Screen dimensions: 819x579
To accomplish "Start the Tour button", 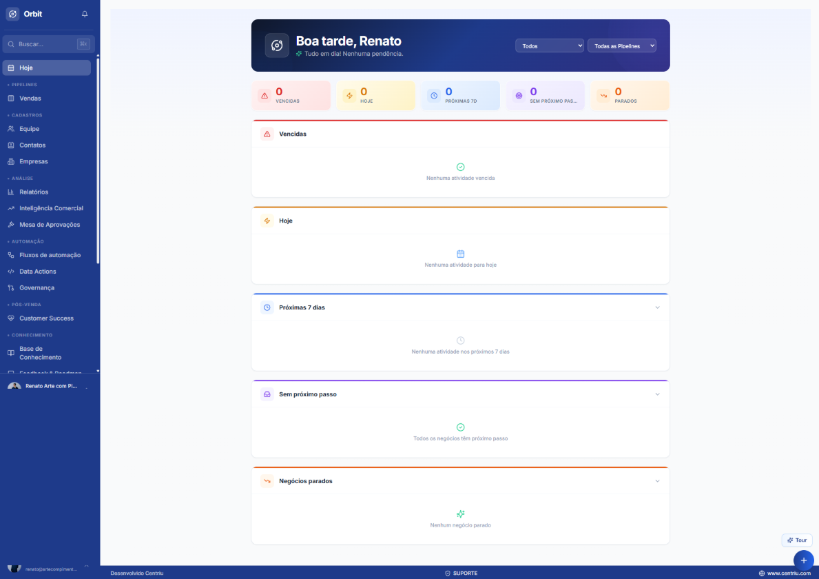I will [797, 540].
